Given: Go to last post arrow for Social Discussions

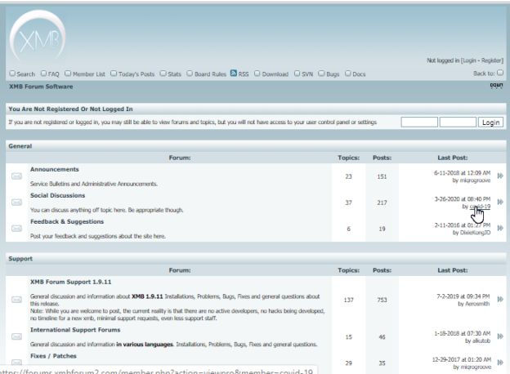Looking at the screenshot, I should coord(500,203).
